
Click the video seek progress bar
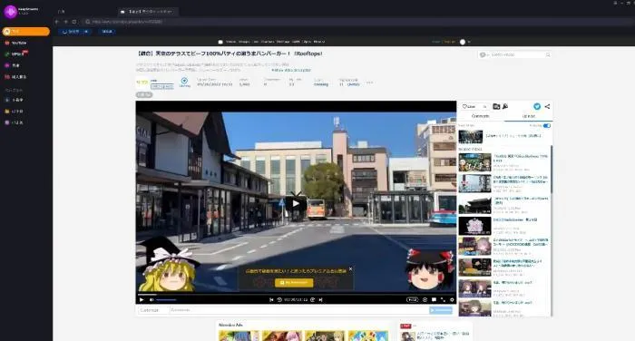click(x=296, y=295)
